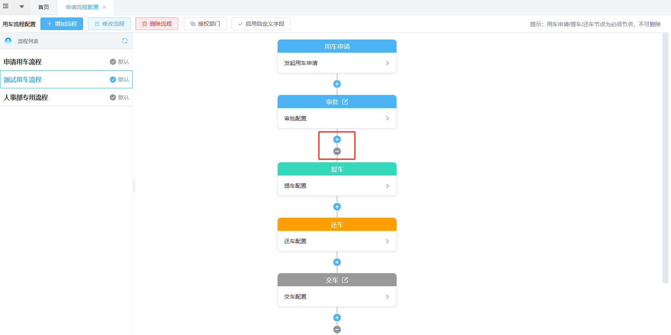Click the refresh icon in 流程列表 header

point(125,41)
